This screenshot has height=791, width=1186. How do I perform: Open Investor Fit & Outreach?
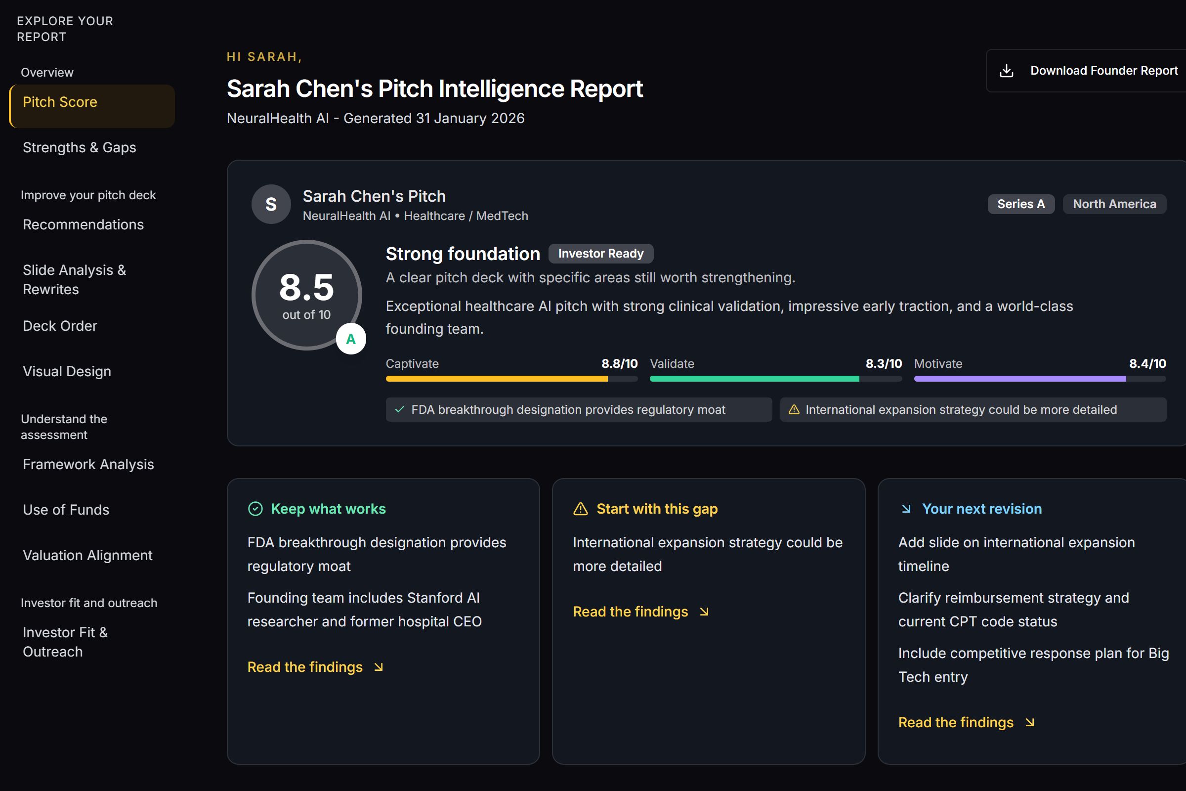[66, 642]
